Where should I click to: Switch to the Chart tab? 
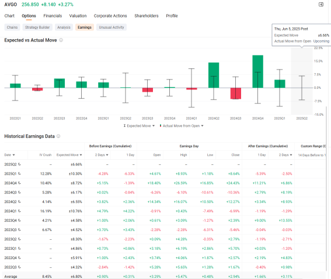click(9, 16)
